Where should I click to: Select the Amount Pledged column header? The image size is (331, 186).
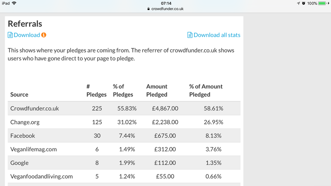[x=157, y=91]
